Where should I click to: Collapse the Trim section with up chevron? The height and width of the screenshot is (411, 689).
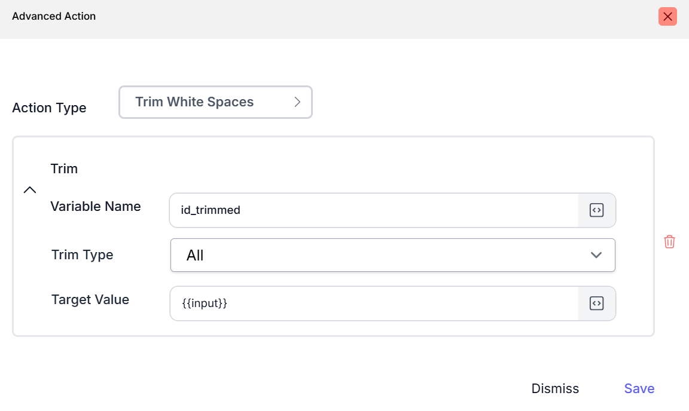tap(29, 190)
